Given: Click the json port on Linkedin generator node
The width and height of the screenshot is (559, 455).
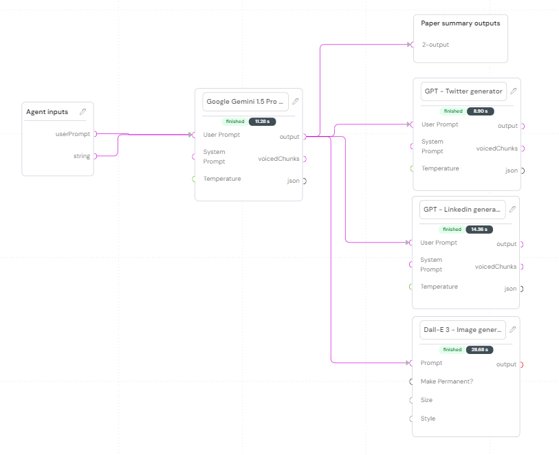Looking at the screenshot, I should 522,289.
